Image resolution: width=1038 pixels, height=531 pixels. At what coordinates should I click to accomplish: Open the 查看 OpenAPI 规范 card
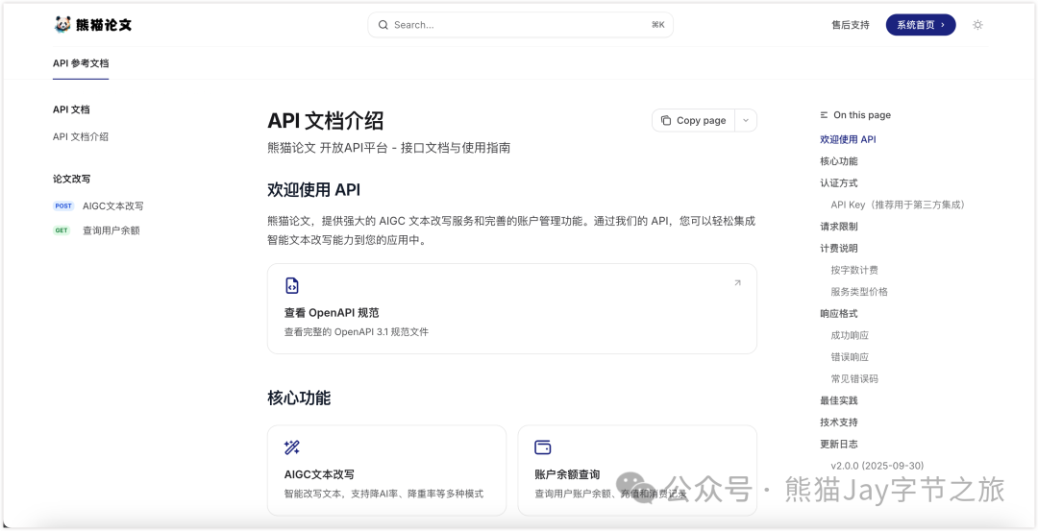511,309
